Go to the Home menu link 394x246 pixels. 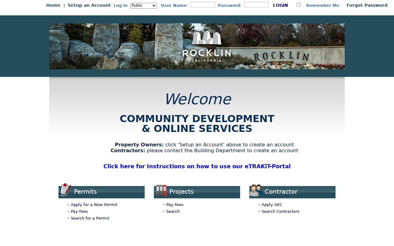[53, 5]
